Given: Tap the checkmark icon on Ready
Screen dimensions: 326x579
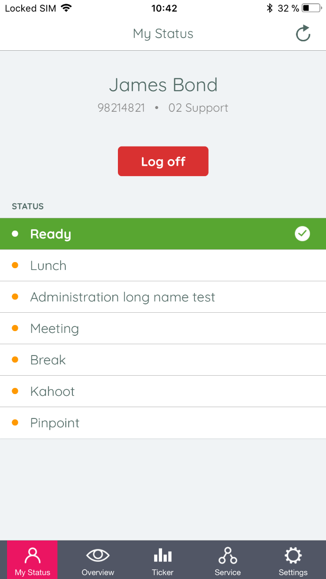Looking at the screenshot, I should point(303,234).
